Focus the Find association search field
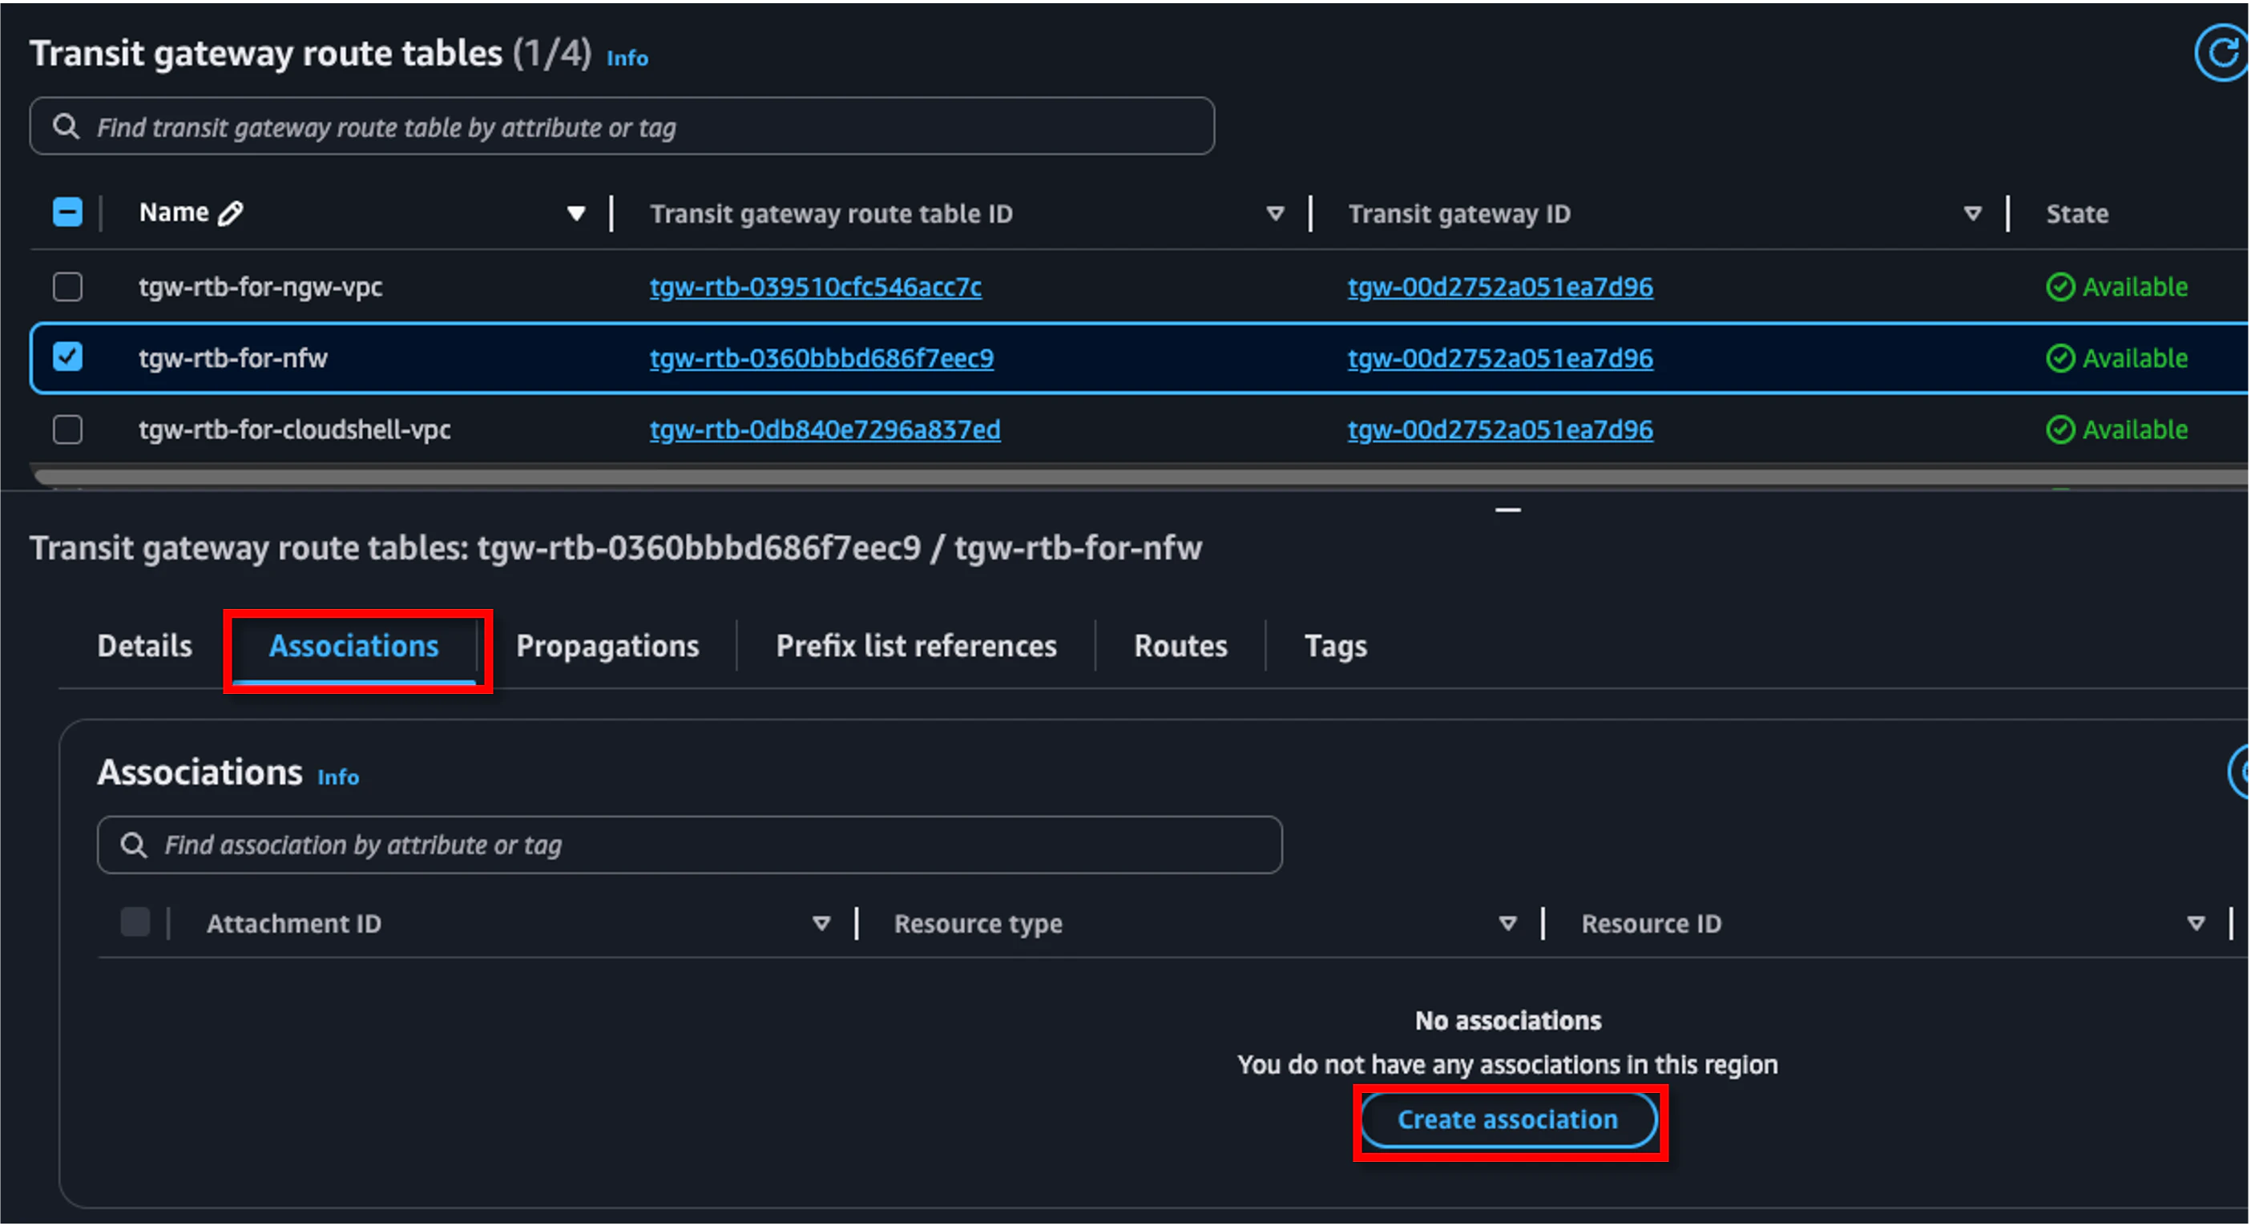Viewport: 2251px width, 1226px height. point(689,845)
